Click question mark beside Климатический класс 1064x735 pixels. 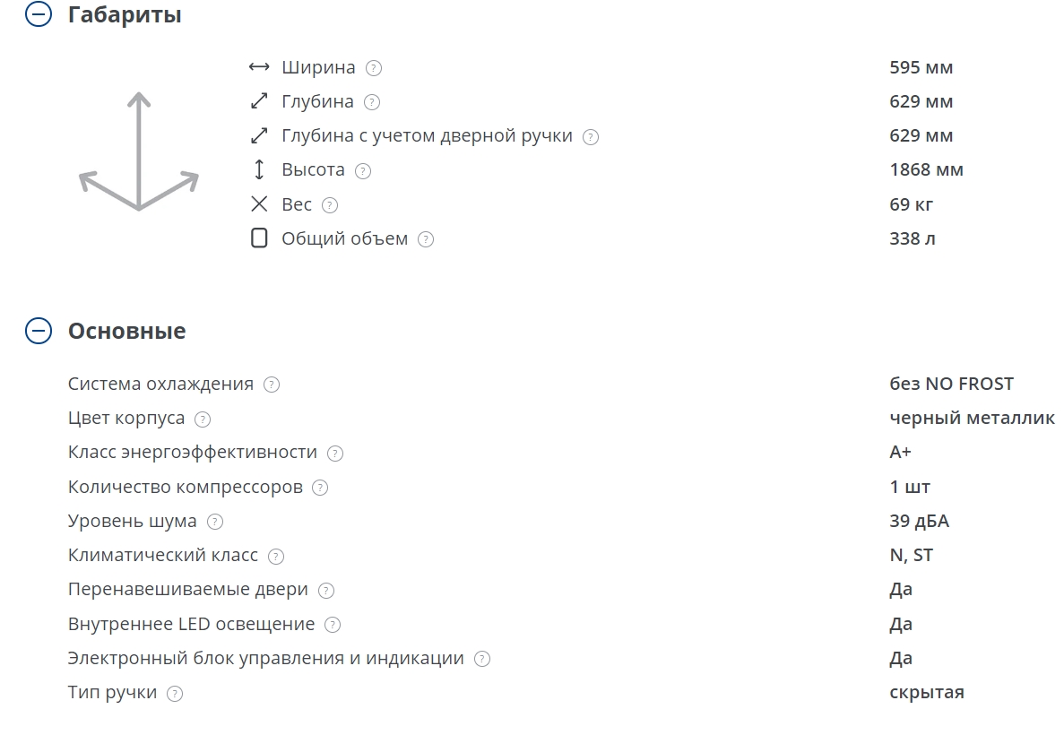click(x=276, y=556)
